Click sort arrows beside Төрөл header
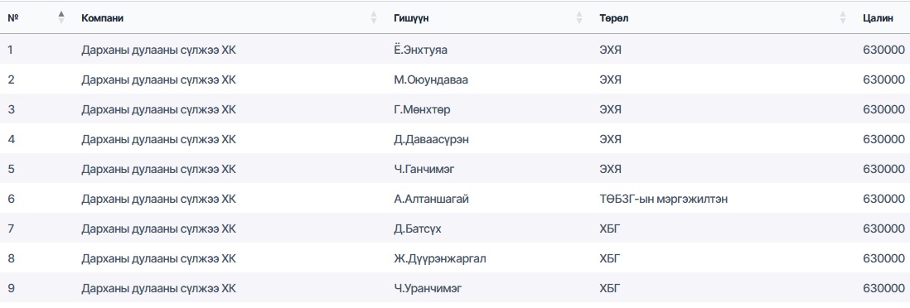 [x=843, y=18]
